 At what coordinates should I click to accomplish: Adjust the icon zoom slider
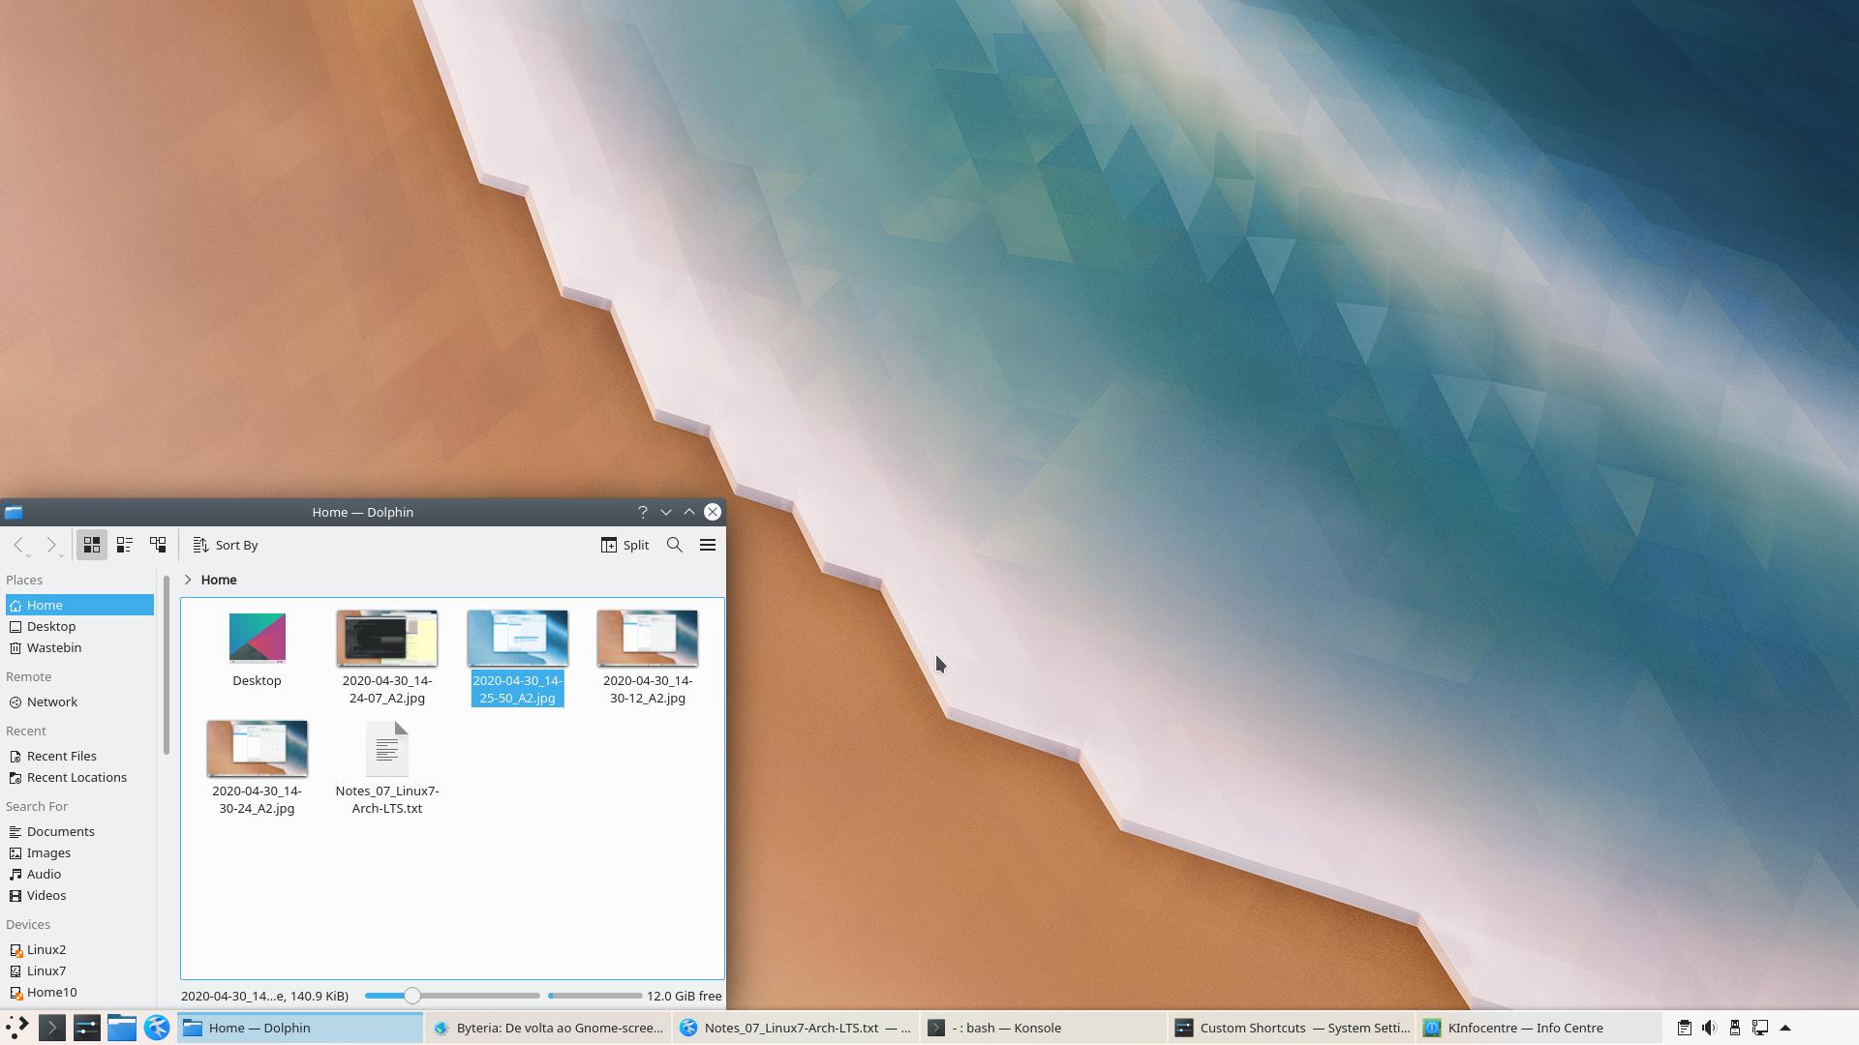click(x=412, y=996)
